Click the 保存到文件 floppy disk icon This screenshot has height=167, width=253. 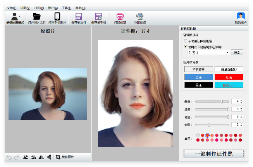click(79, 16)
